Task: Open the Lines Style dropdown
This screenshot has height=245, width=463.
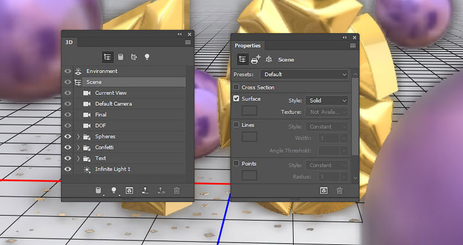Action: 327,126
